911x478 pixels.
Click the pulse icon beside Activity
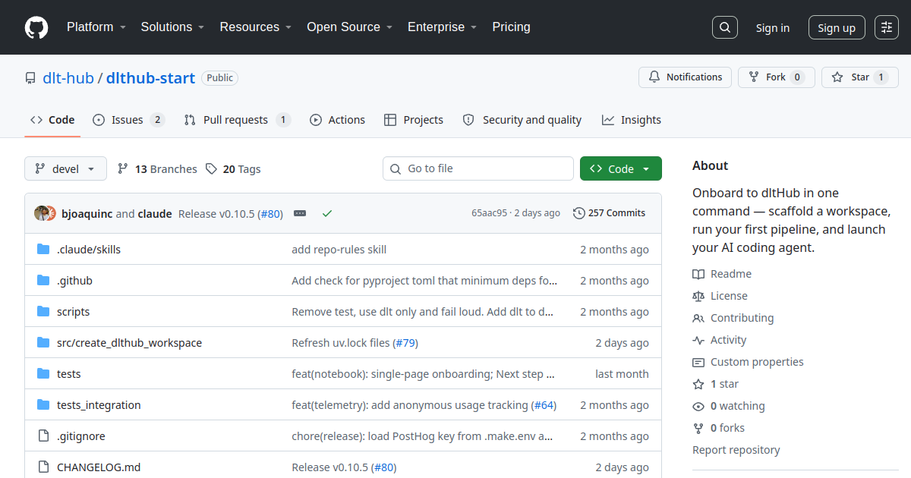(x=698, y=340)
